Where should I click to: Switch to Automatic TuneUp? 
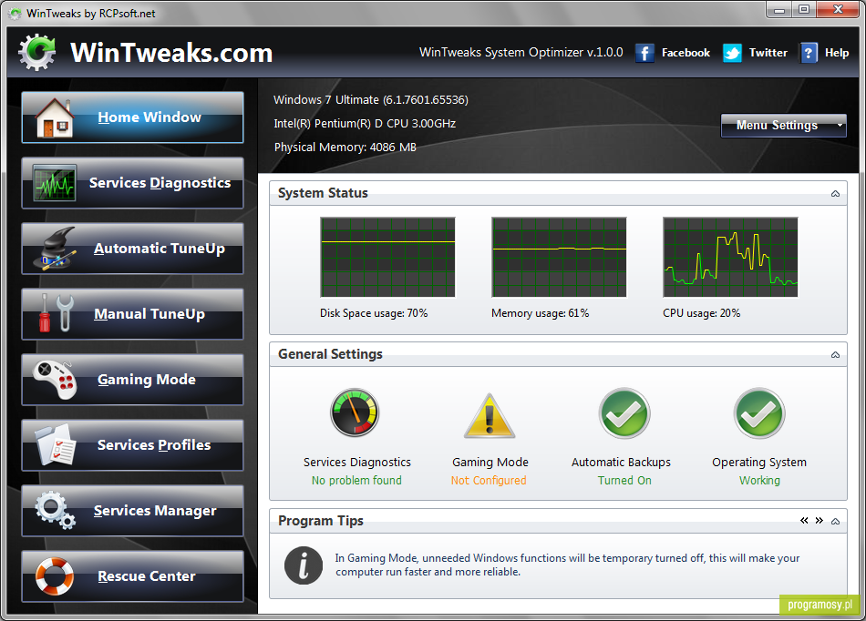point(132,249)
